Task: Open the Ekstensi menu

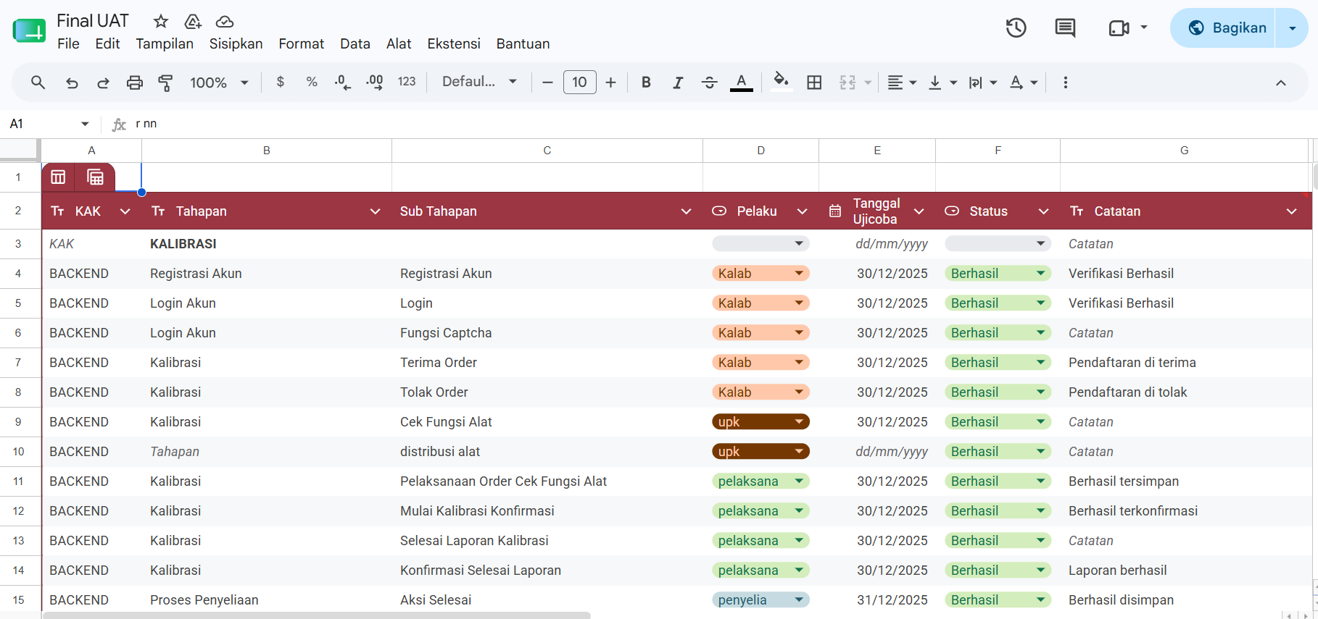Action: (454, 43)
